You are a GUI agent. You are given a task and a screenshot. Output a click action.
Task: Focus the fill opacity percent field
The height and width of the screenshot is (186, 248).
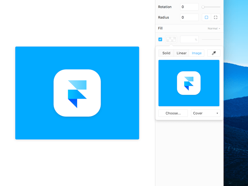pyautogui.click(x=189, y=40)
